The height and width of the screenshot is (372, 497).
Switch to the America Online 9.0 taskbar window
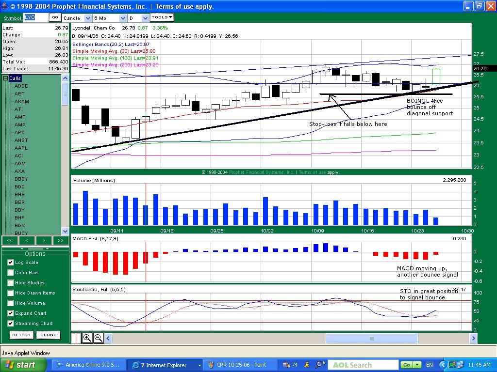[x=89, y=365]
